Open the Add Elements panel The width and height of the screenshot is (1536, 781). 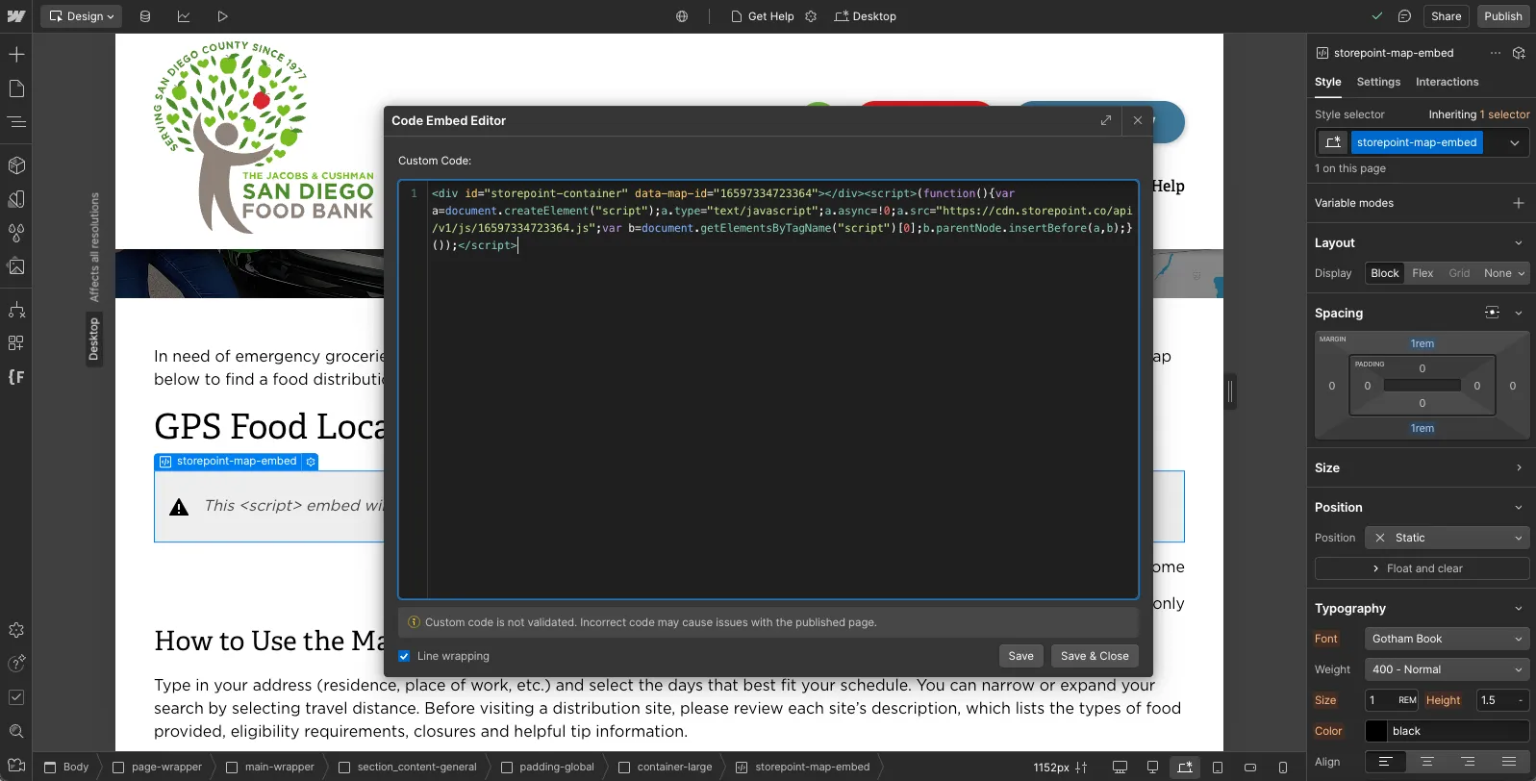coord(16,55)
